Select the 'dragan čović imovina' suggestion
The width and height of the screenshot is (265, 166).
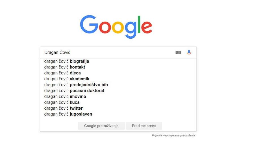pos(65,97)
